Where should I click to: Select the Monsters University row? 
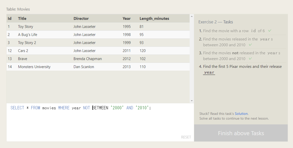click(x=98, y=67)
